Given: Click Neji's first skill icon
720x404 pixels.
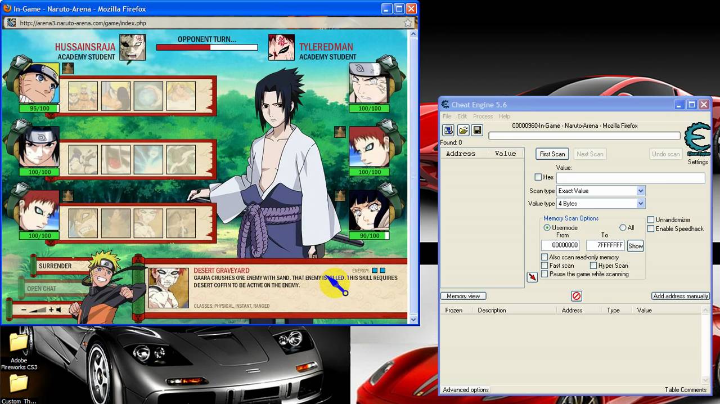Looking at the screenshot, I should click(83, 159).
